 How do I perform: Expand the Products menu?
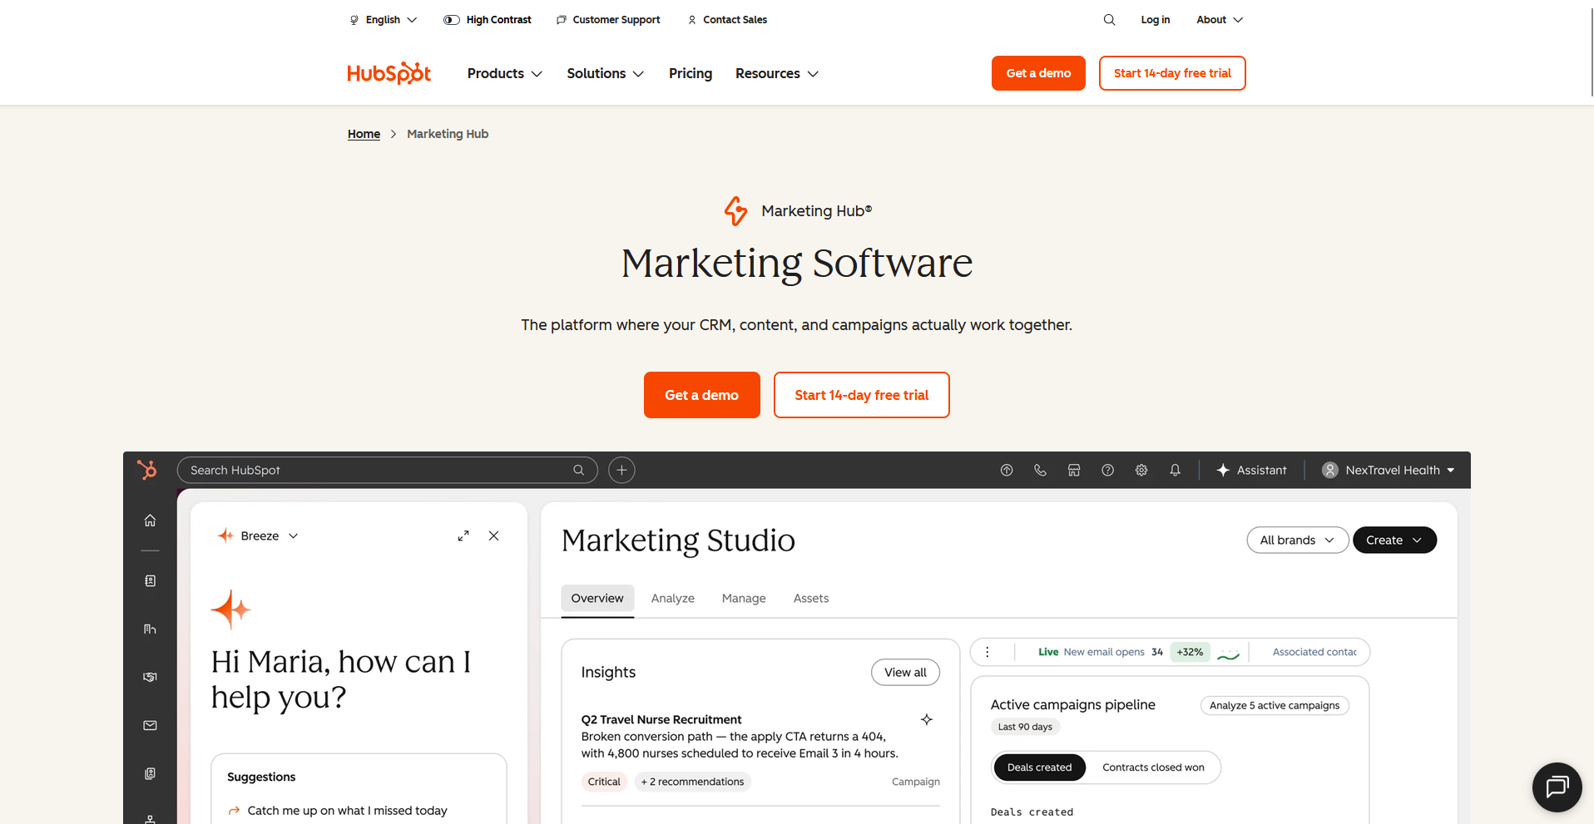(505, 73)
